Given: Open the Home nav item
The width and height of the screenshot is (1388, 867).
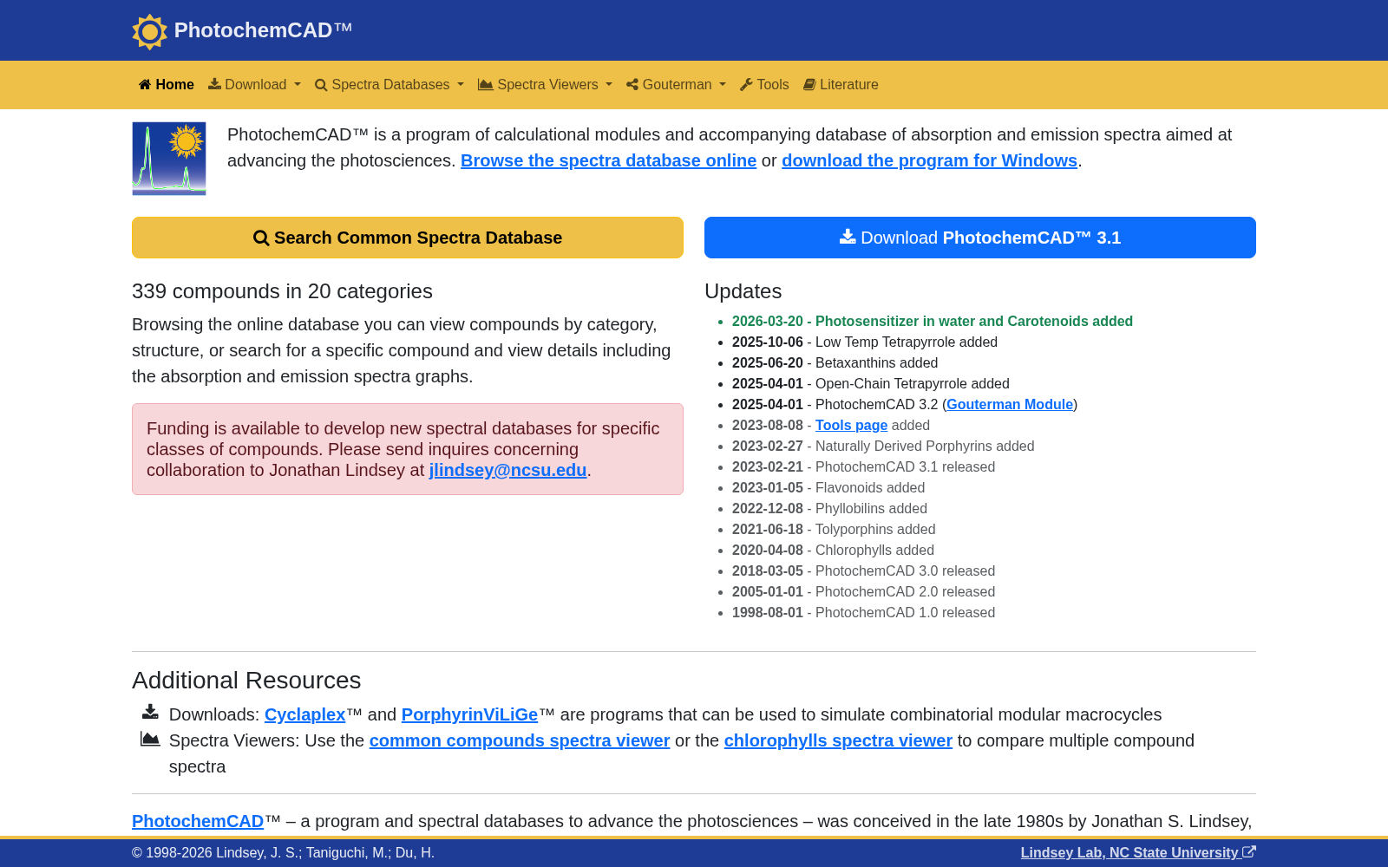Looking at the screenshot, I should click(167, 84).
